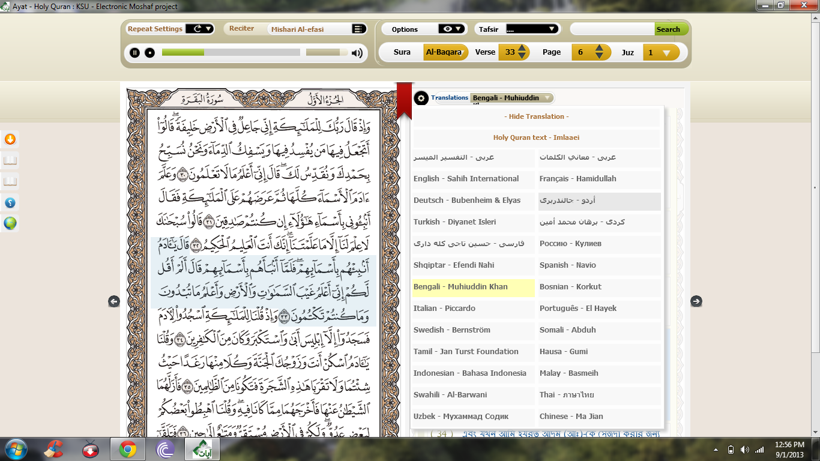820x461 pixels.
Task: Click the orange download icon in the sidebar
Action: coord(10,139)
